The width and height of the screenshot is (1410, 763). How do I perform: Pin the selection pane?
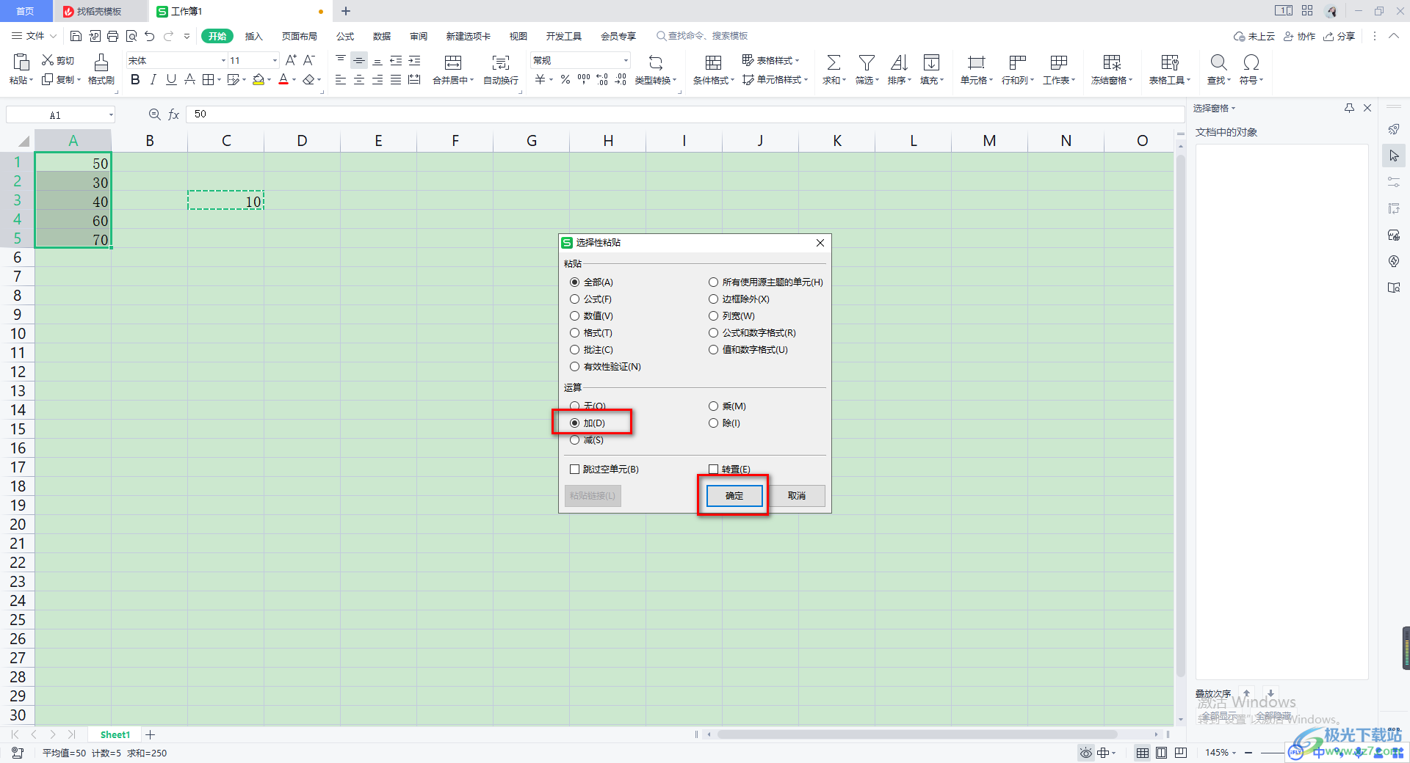(1349, 108)
